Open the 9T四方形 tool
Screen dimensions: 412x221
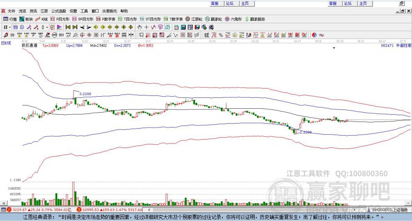pos(150,19)
